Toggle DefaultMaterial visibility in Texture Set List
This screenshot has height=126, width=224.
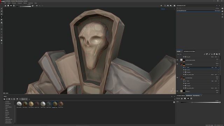pos(177,11)
